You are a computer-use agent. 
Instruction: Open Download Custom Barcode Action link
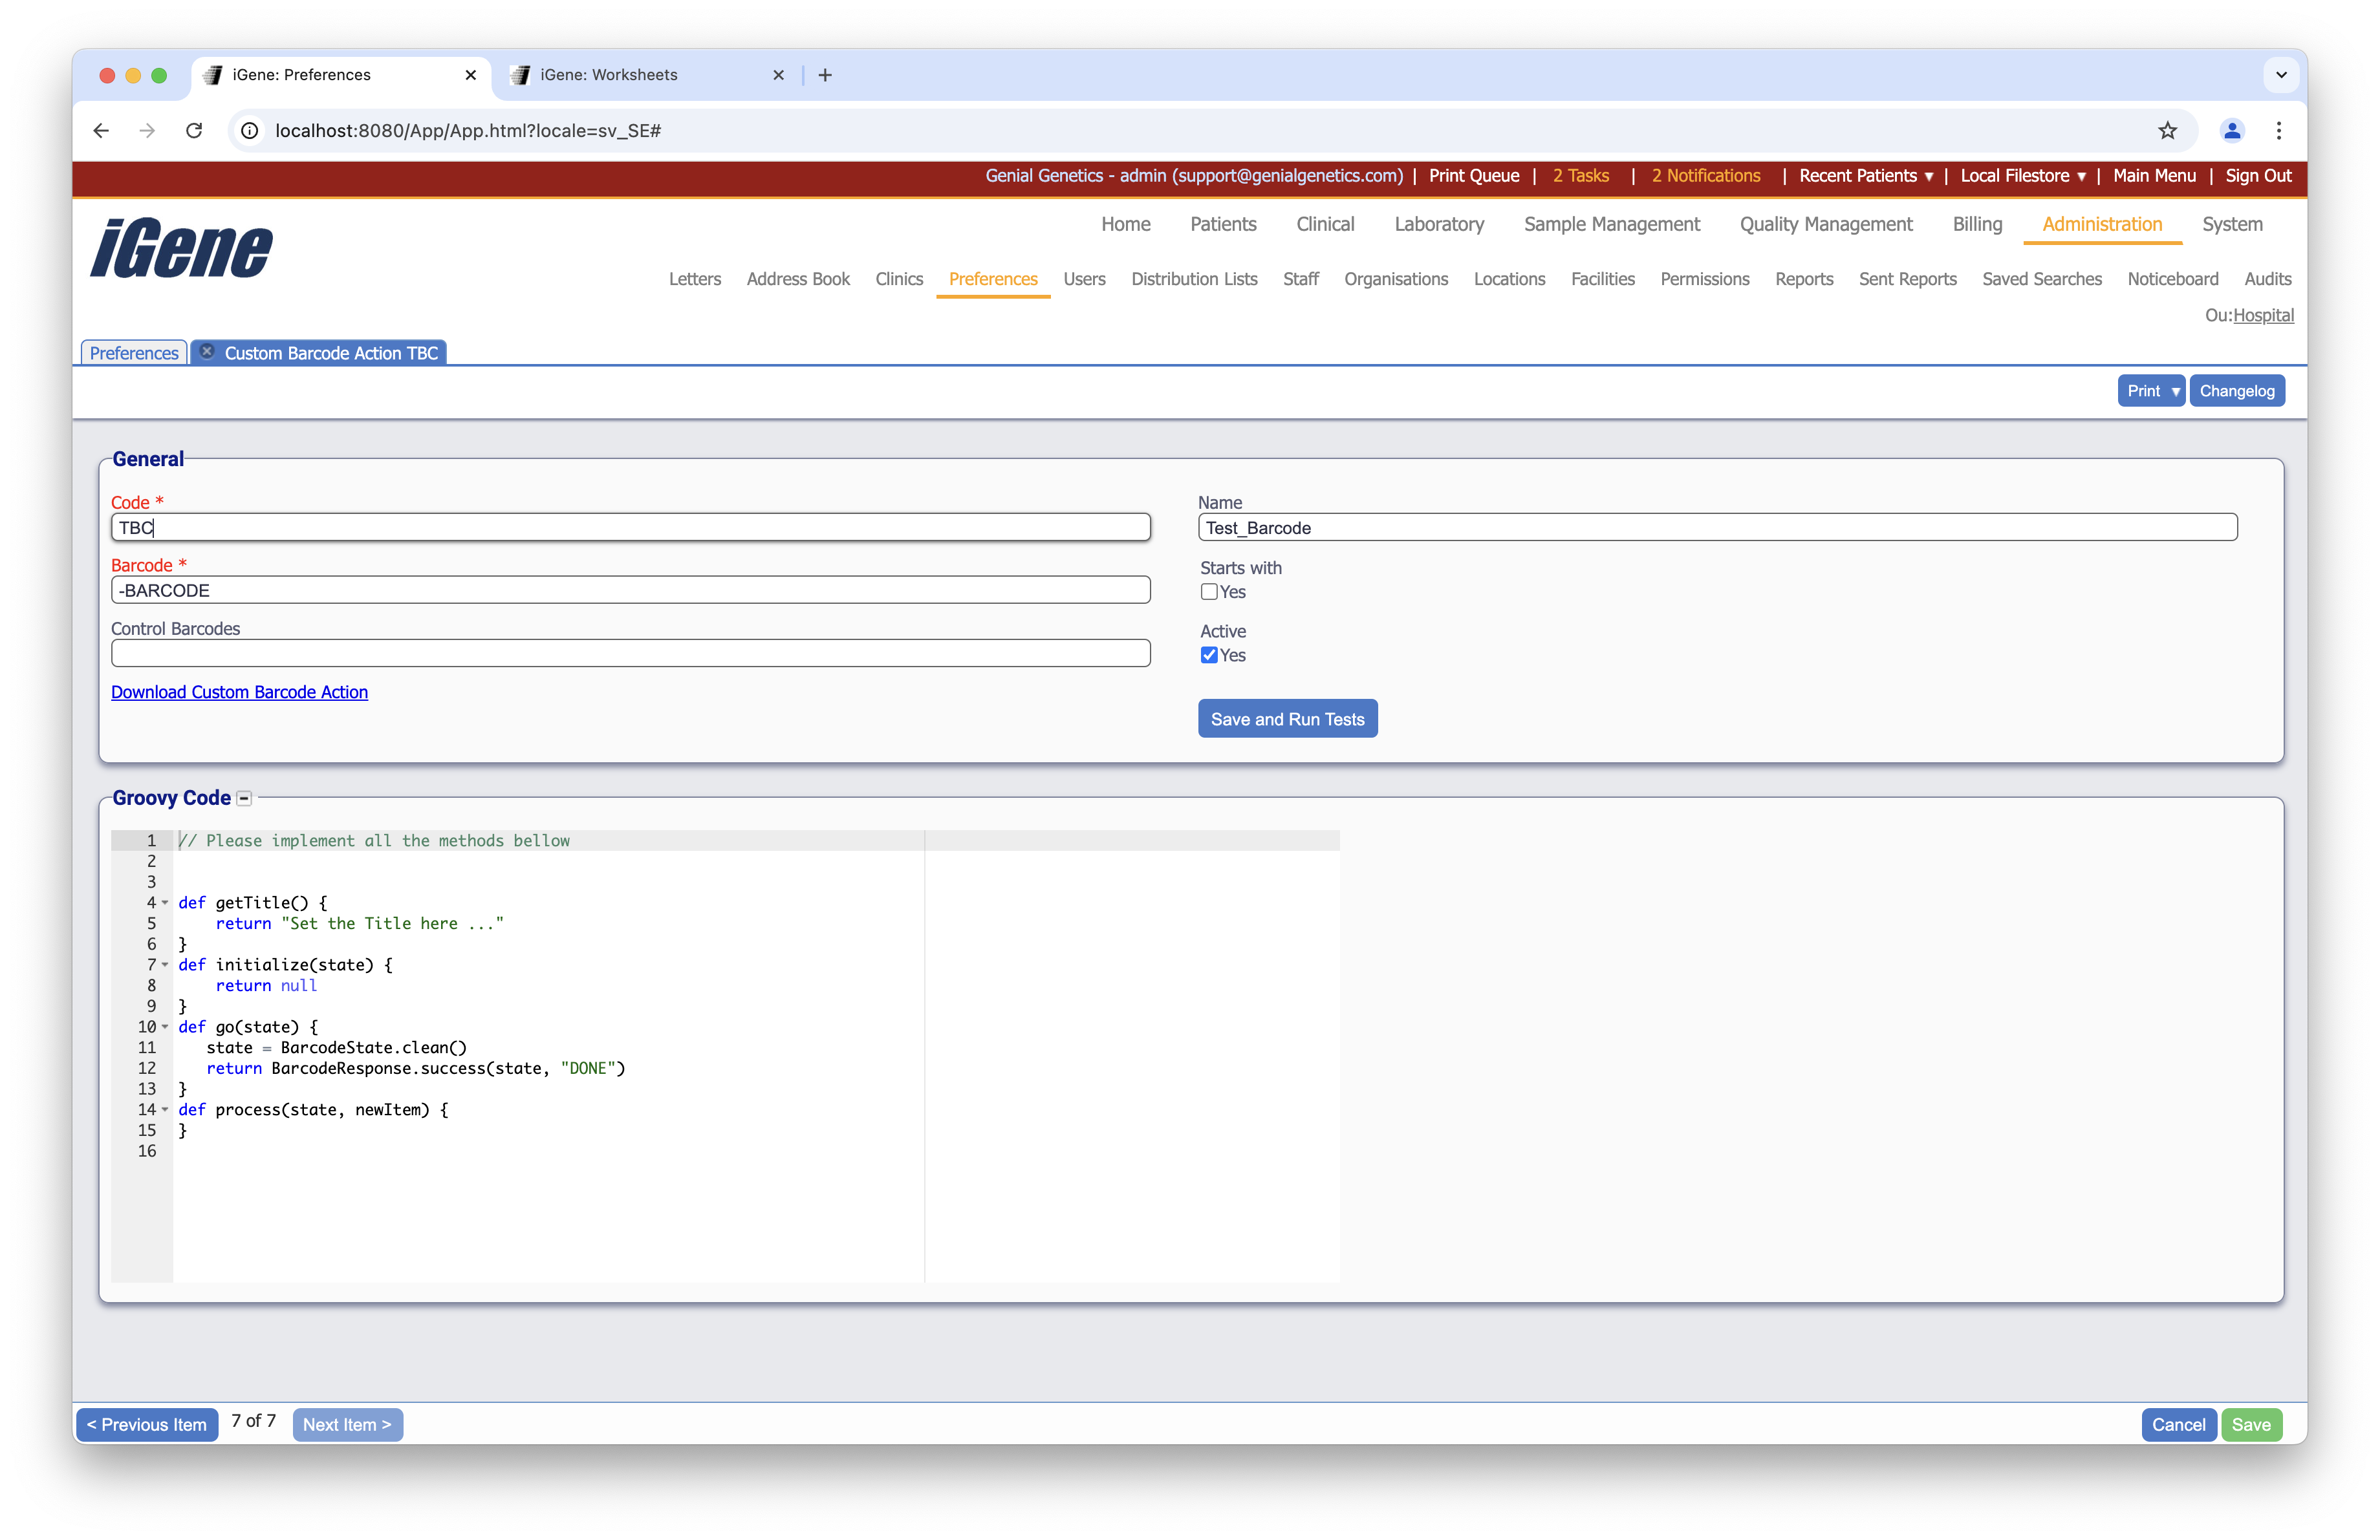(239, 692)
